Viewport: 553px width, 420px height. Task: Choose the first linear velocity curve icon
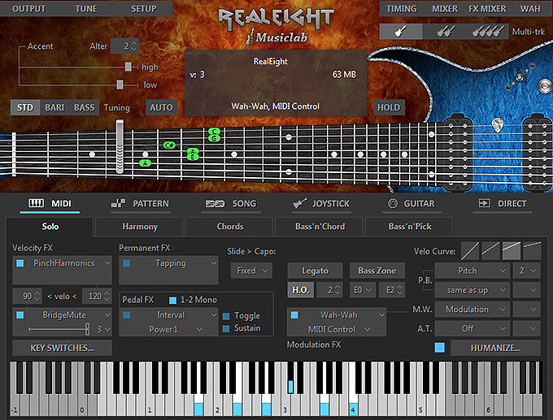pyautogui.click(x=469, y=250)
